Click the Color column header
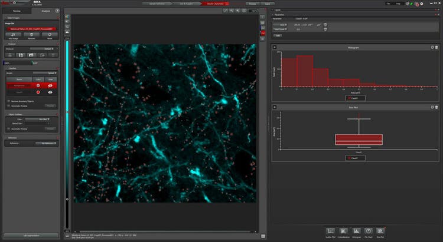 pos(38,79)
